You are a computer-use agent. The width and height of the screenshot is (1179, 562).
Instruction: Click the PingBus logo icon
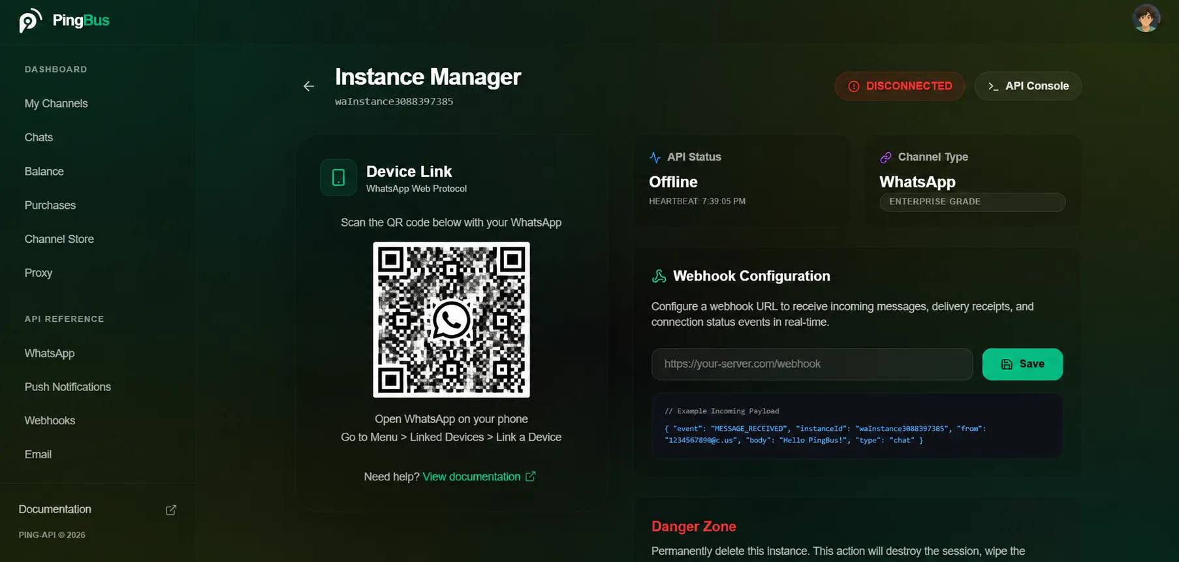pos(30,20)
